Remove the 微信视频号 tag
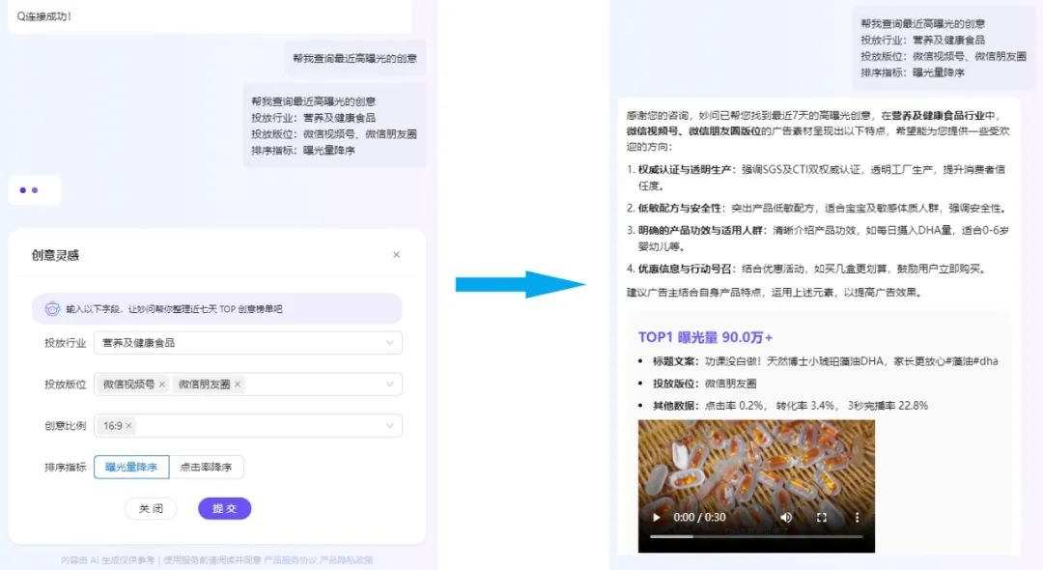 pos(161,385)
